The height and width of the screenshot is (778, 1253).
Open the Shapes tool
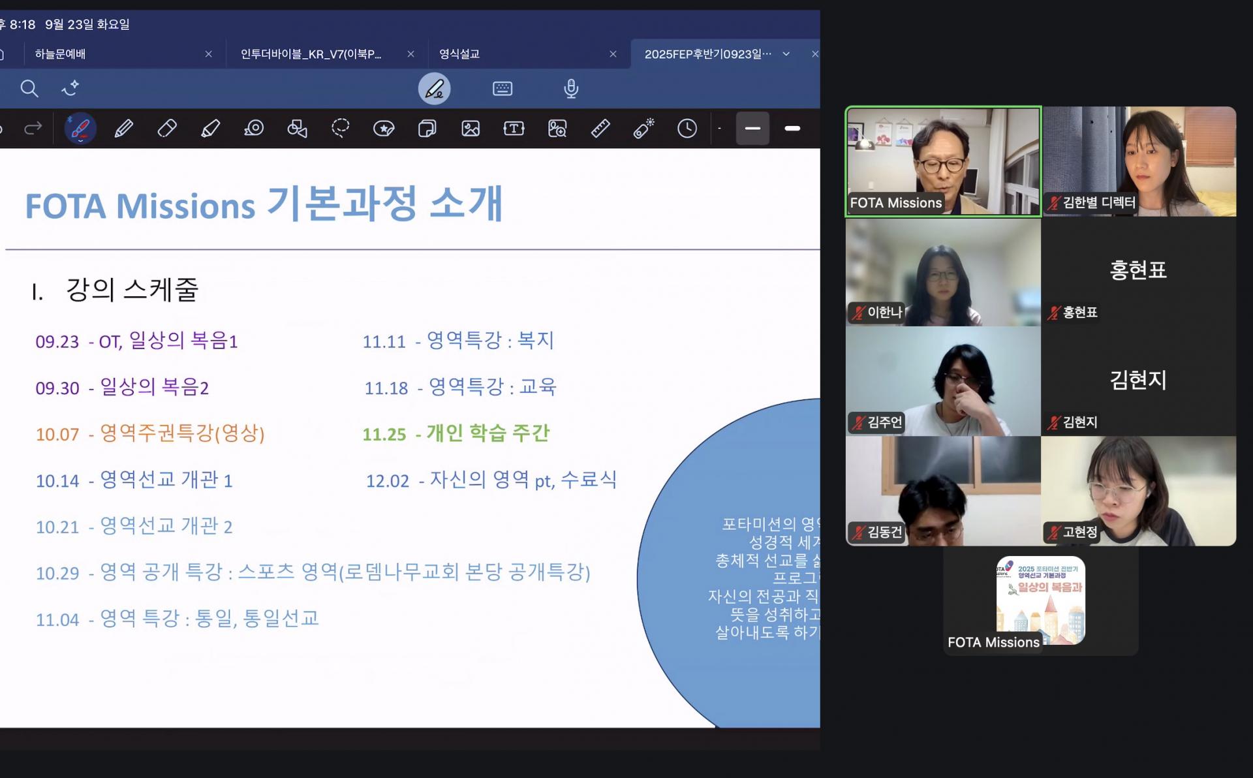click(297, 129)
